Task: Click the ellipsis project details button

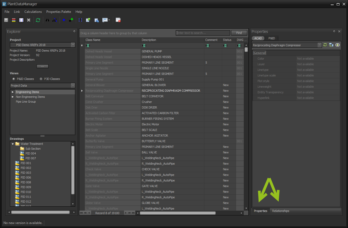Action: tap(42, 66)
